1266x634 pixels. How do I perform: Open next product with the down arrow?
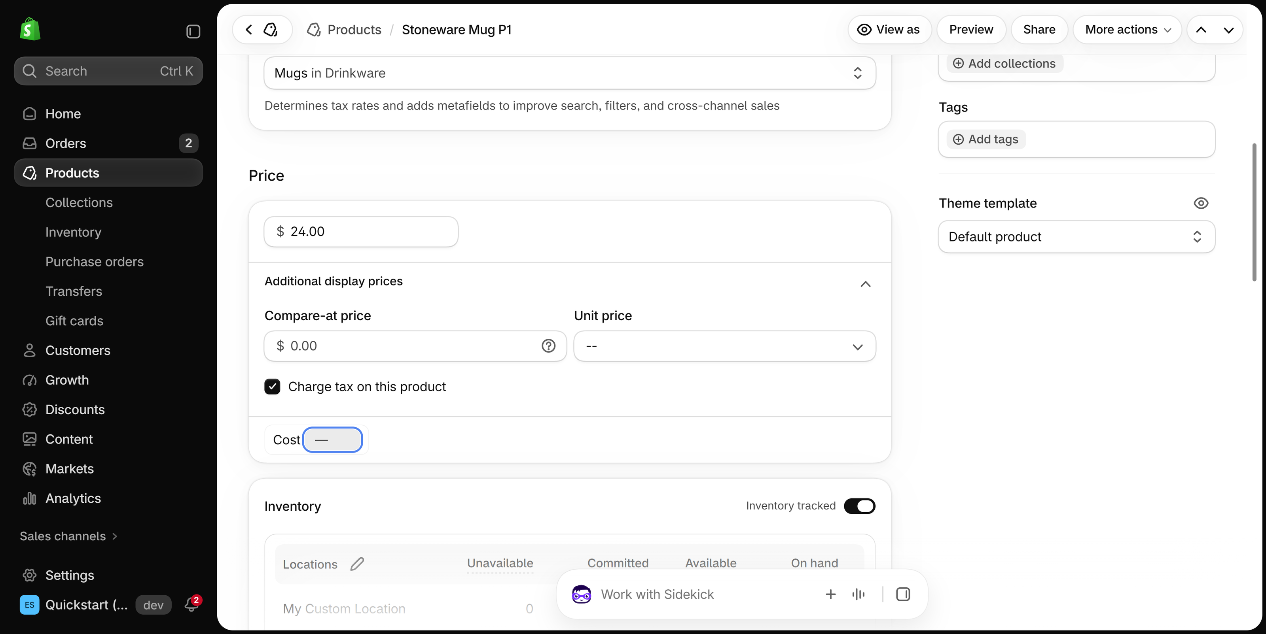[1228, 30]
